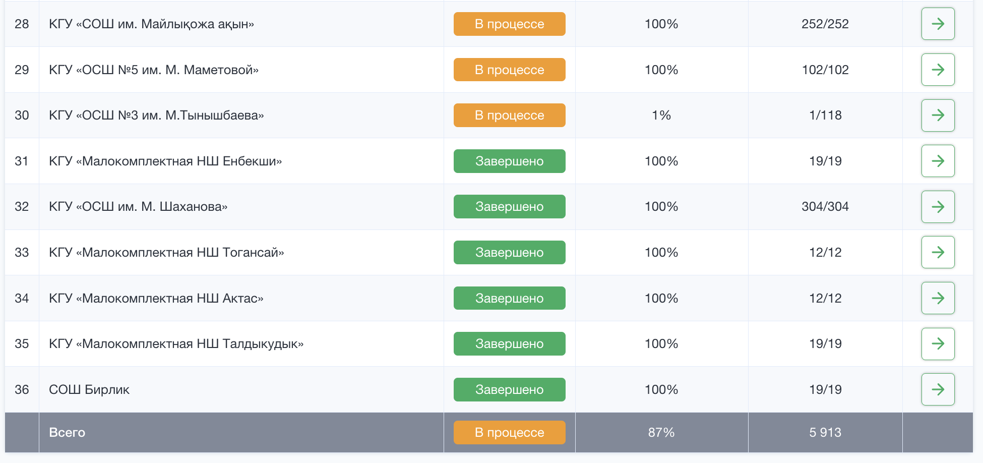
Task: Click the 5 913 total count cell
Action: pyautogui.click(x=825, y=432)
